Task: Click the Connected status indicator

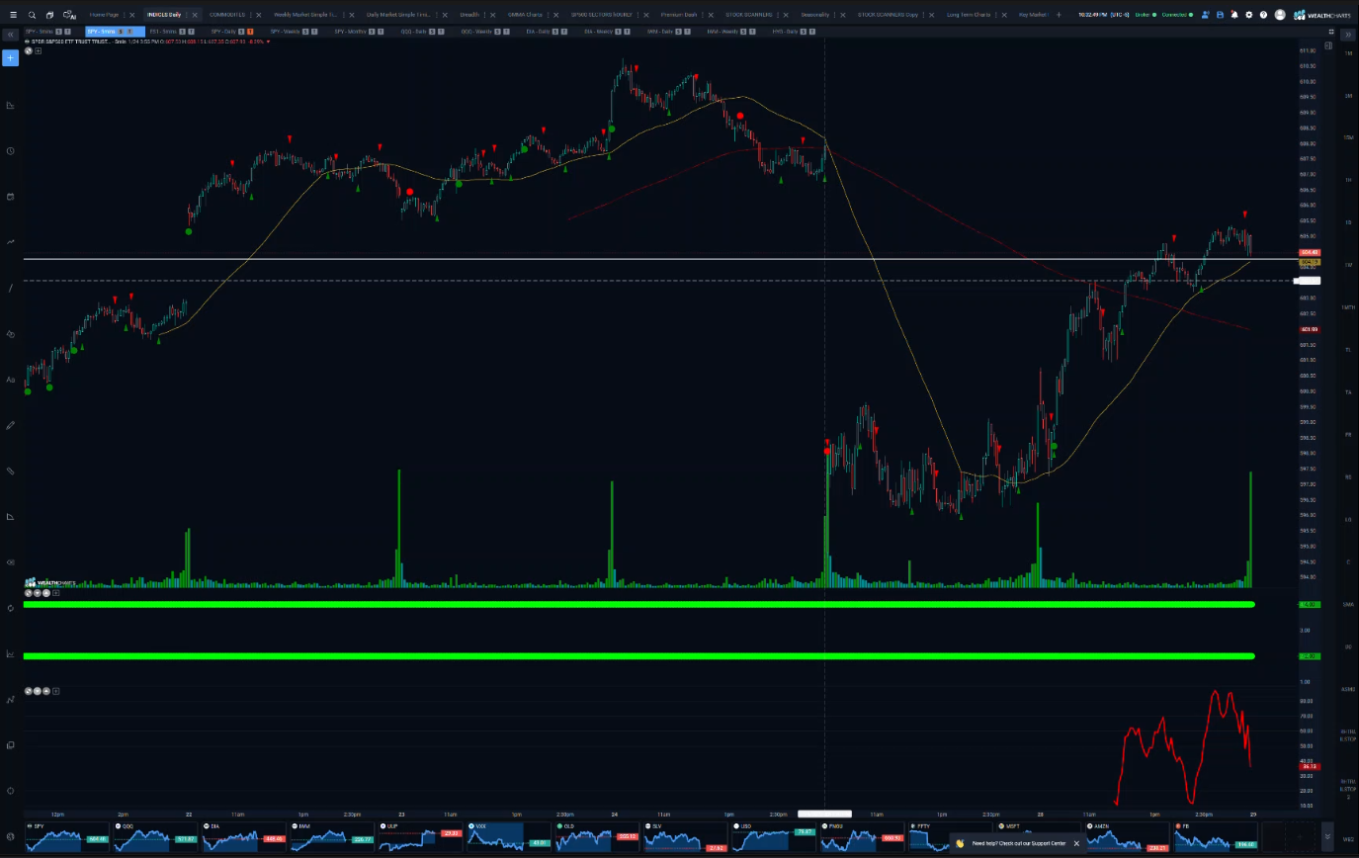Action: click(x=1177, y=15)
